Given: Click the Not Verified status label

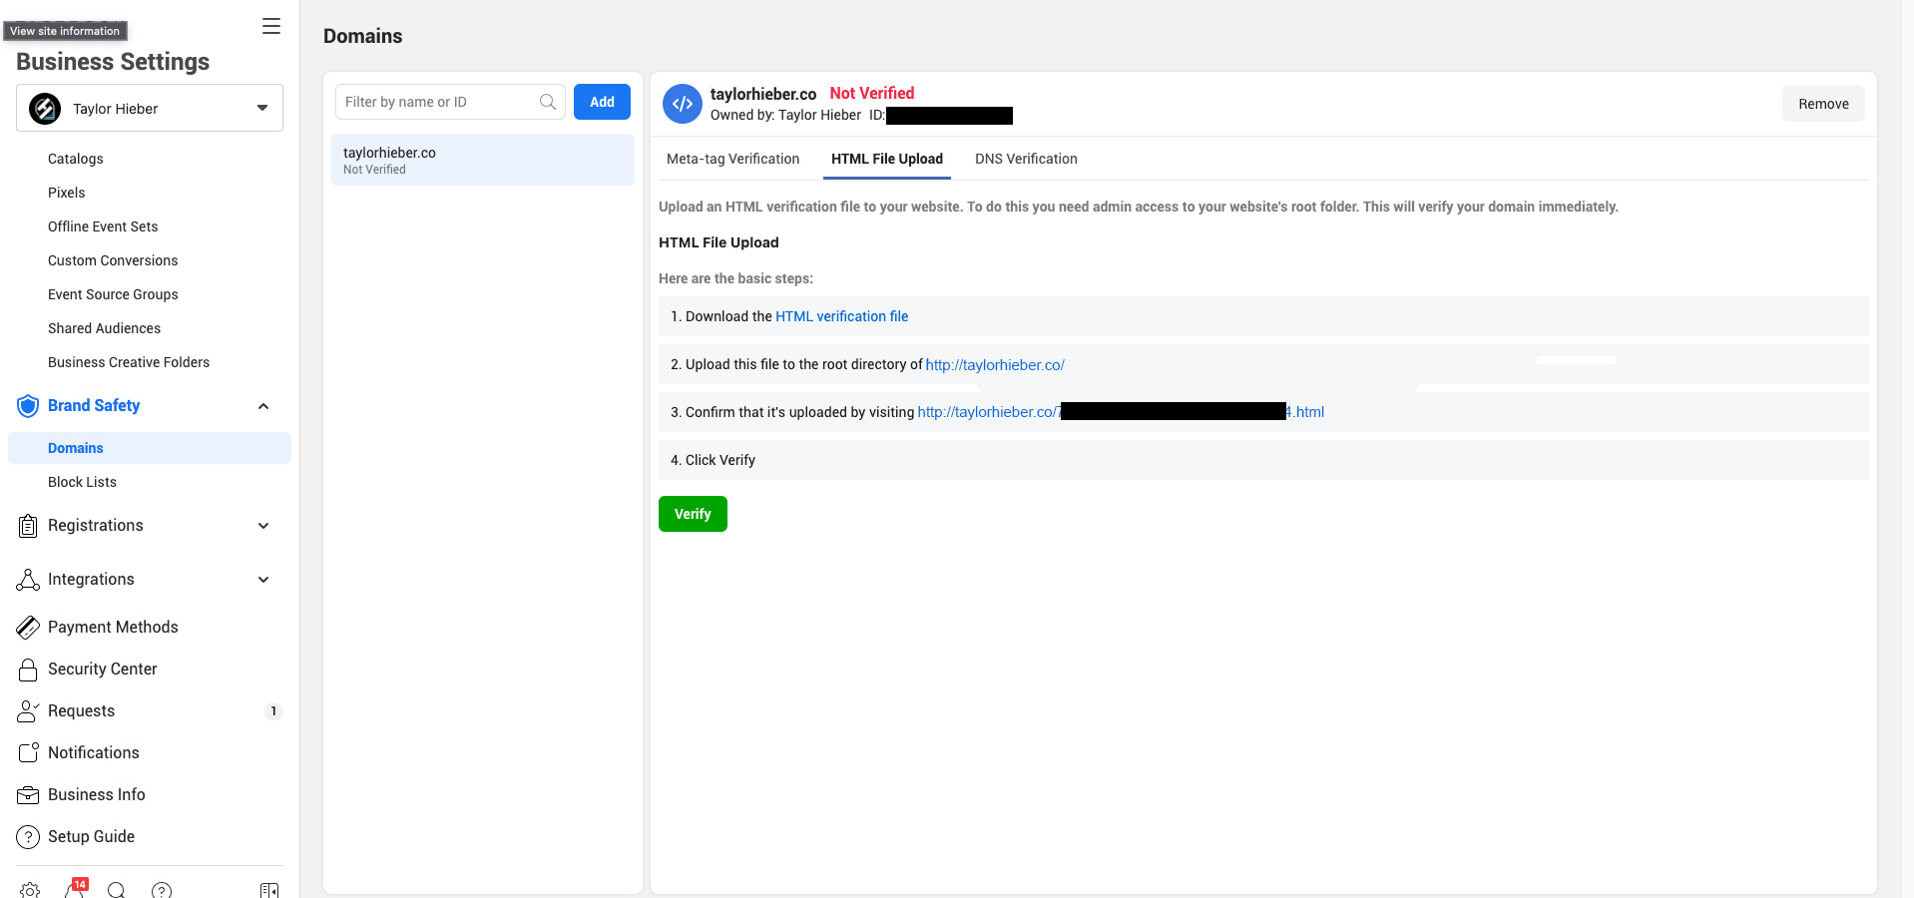Looking at the screenshot, I should 872,93.
